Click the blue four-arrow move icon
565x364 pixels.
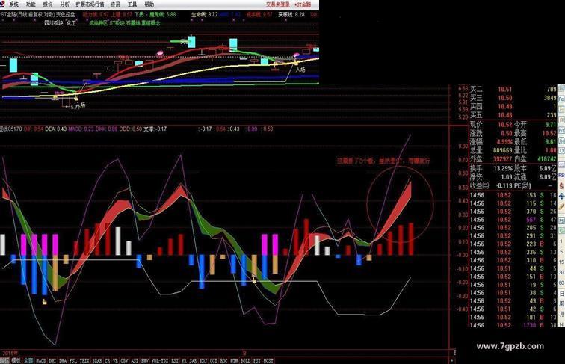[x=561, y=196]
